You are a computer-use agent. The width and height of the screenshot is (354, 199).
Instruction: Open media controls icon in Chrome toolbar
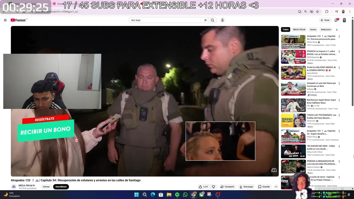coord(337,12)
